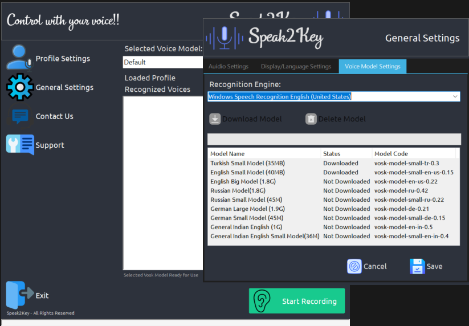The image size is (469, 326).
Task: Click the Support menu label
Action: point(50,145)
